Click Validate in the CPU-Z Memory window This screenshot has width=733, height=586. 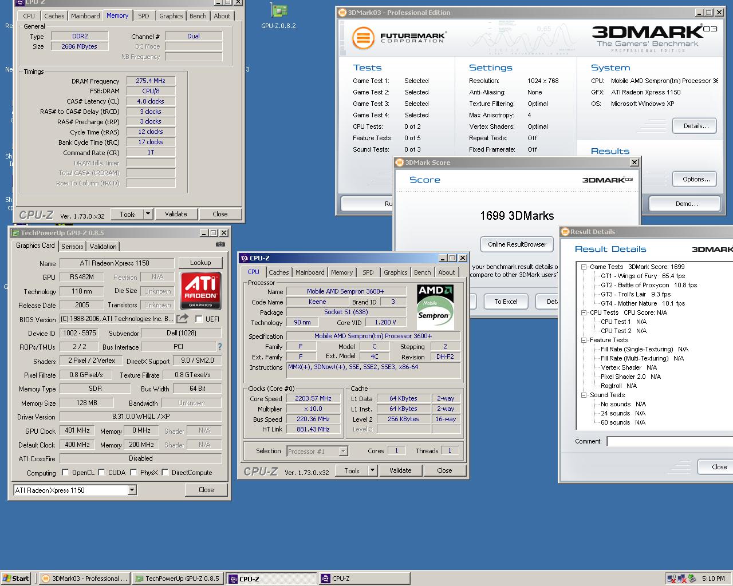coord(176,214)
